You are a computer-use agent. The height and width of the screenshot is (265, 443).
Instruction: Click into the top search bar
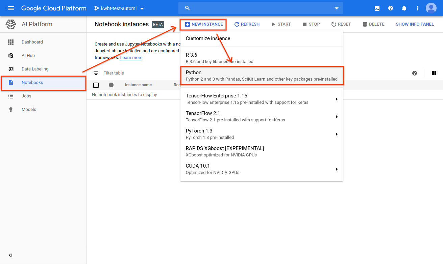[x=261, y=8]
